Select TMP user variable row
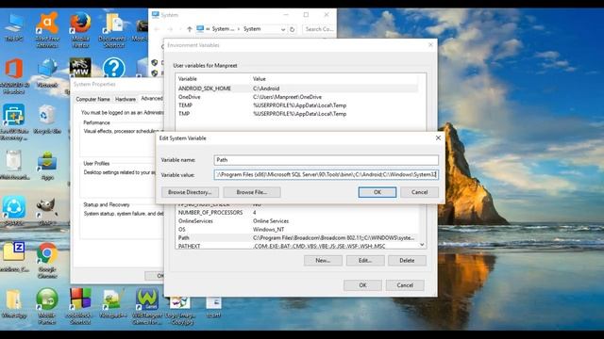 297,114
